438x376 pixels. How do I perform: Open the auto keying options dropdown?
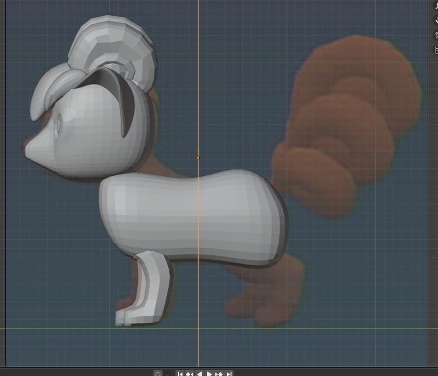pos(167,374)
